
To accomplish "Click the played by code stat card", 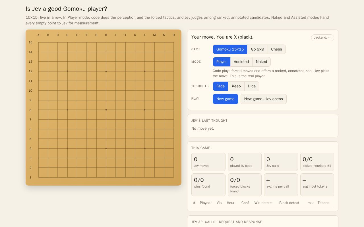I will point(245,162).
